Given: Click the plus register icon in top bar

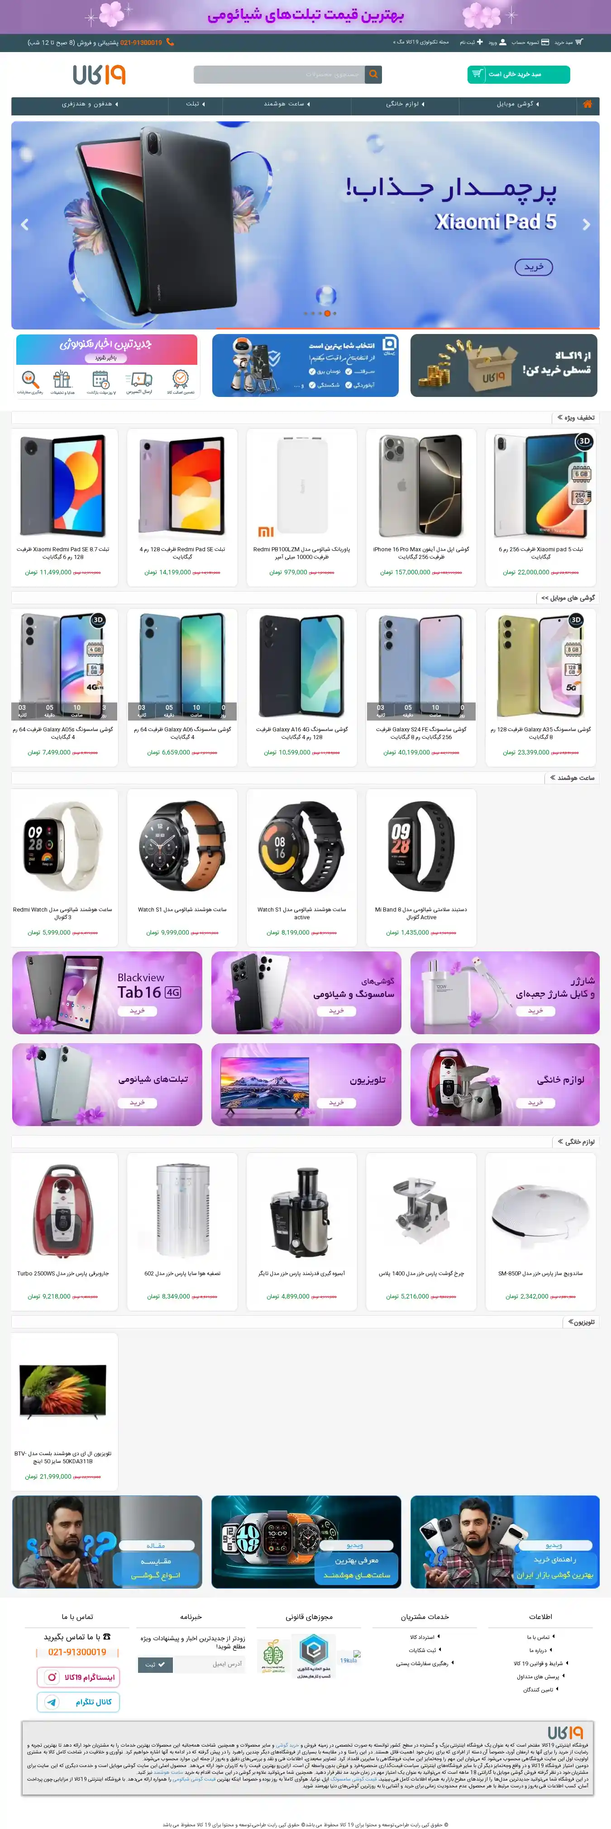Looking at the screenshot, I should 480,42.
